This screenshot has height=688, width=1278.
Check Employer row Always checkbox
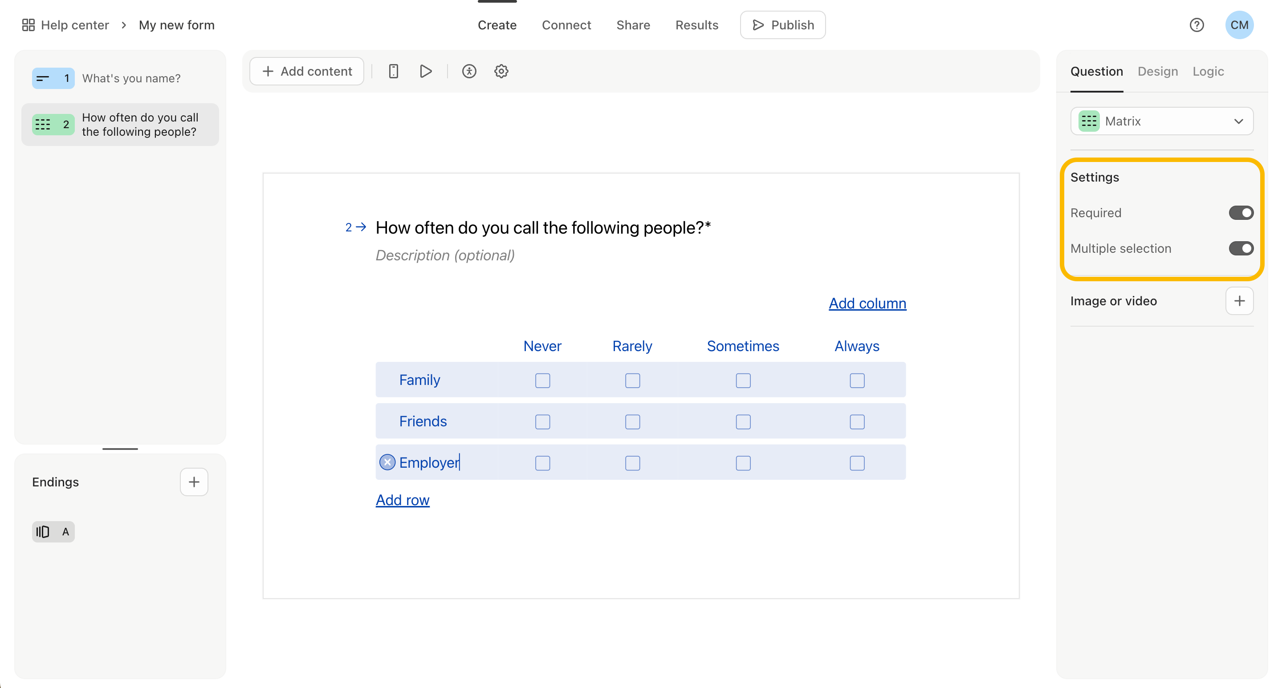[x=857, y=463]
